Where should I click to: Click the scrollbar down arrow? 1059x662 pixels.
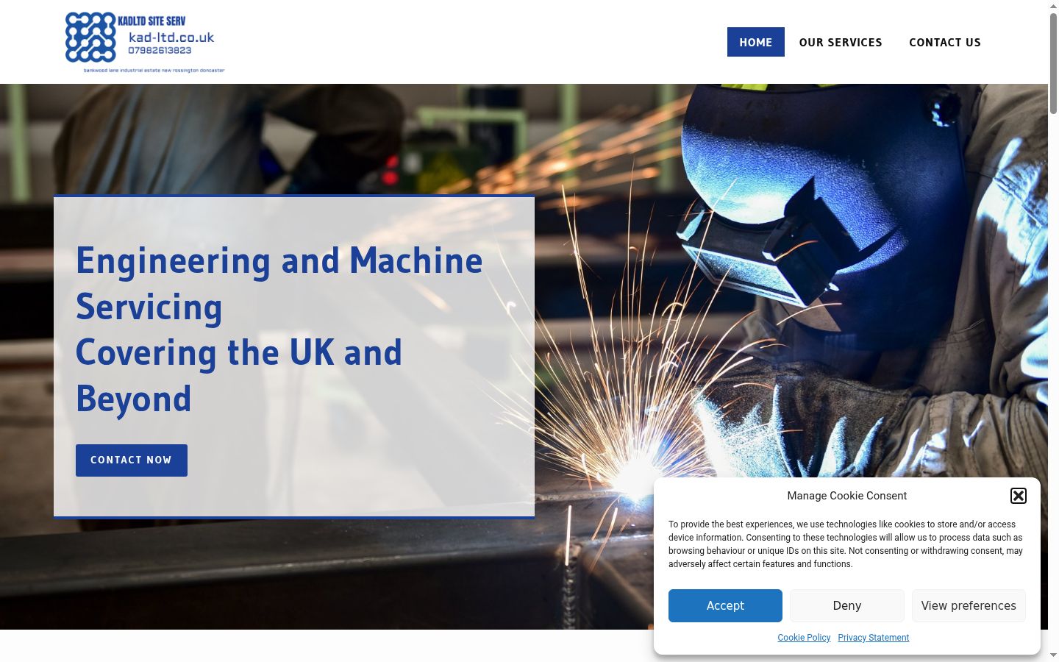coord(1053,655)
